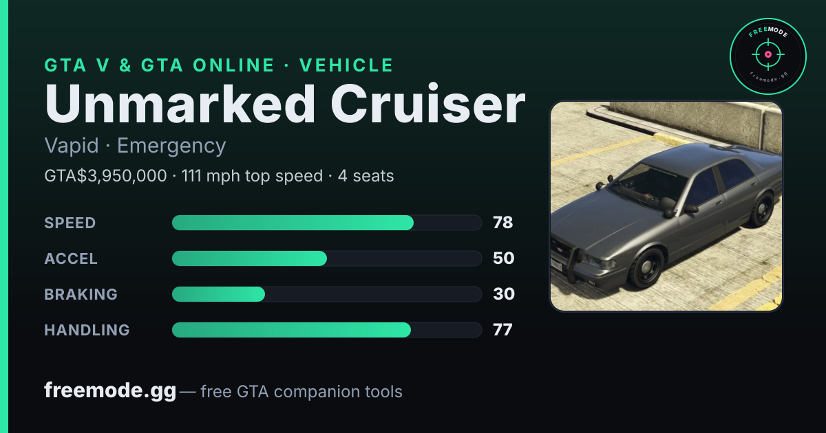Screen dimensions: 826x433
Task: Click the HANDLING stat label
Action: coord(87,330)
